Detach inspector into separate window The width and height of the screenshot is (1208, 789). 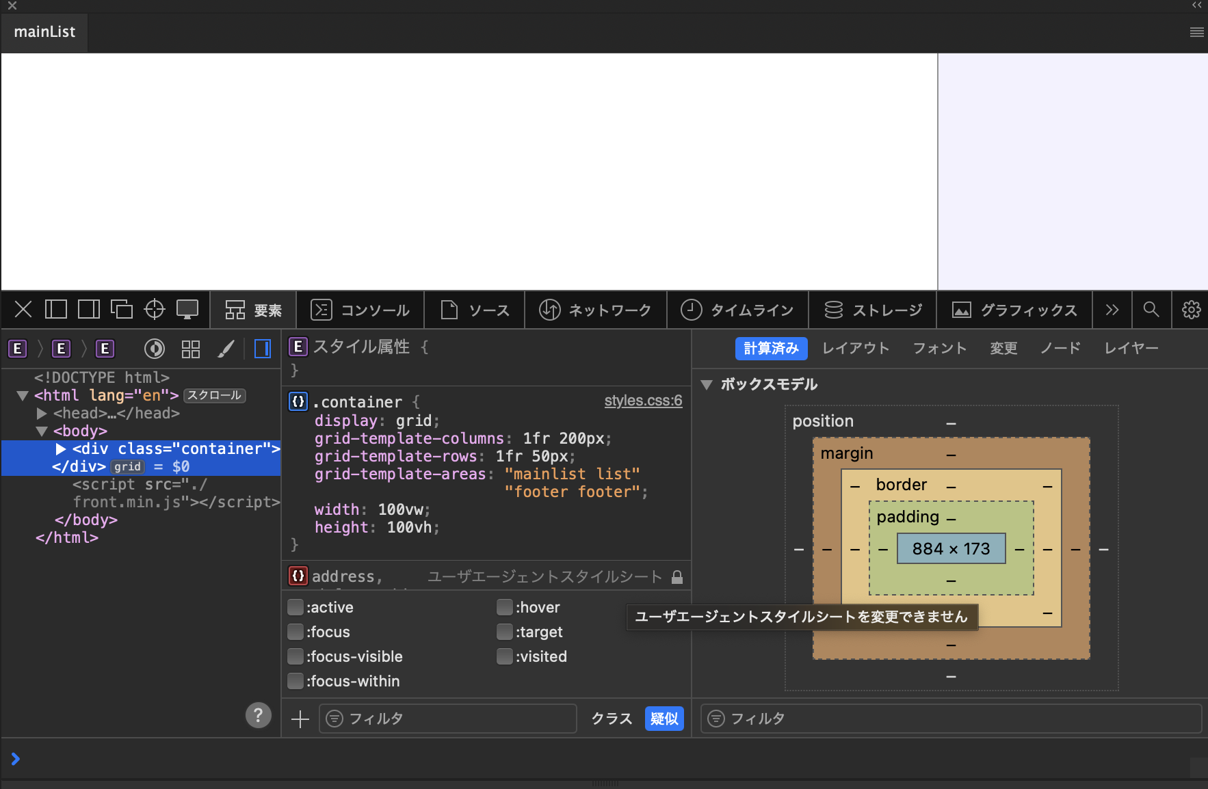(x=122, y=310)
